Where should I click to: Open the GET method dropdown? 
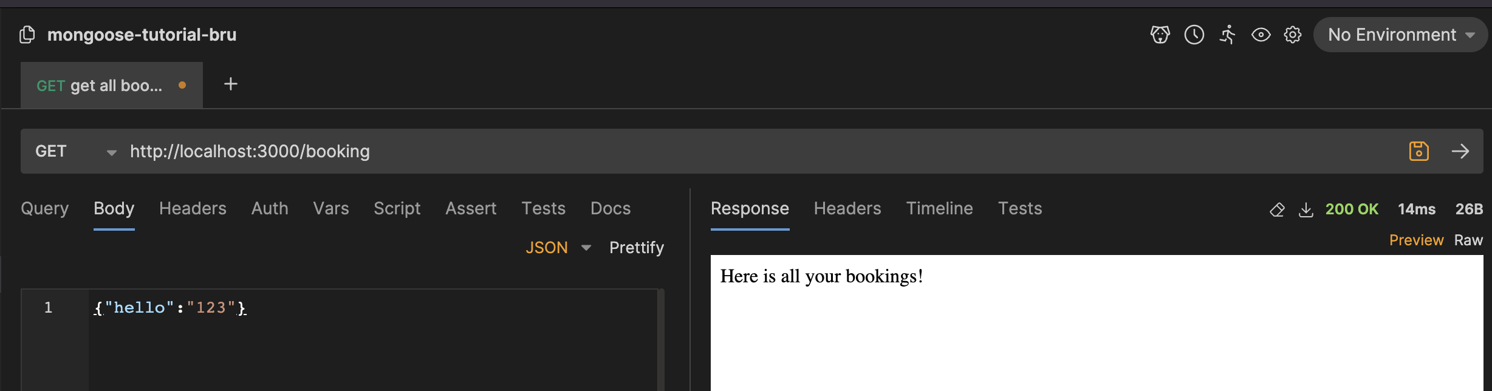coord(75,151)
